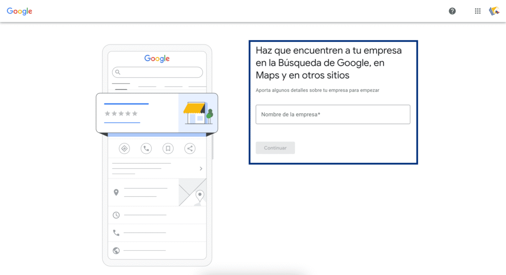Image resolution: width=506 pixels, height=275 pixels.
Task: Click the "Nombre de la empresa" field
Action: coord(333,114)
